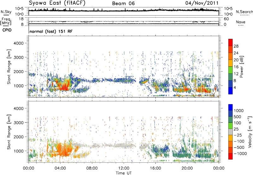Click the '2000' tick of velocity panel
Image resolution: width=253 pixels, height=175 pixels.
tap(18, 137)
